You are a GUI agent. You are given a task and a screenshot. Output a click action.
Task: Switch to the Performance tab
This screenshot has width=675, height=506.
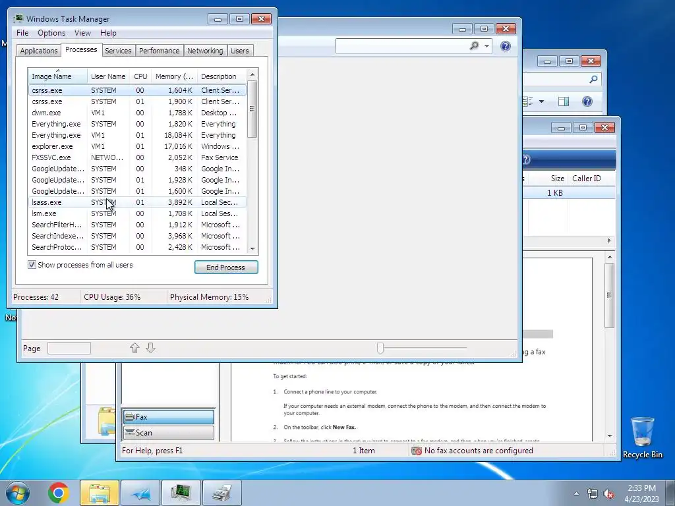160,51
